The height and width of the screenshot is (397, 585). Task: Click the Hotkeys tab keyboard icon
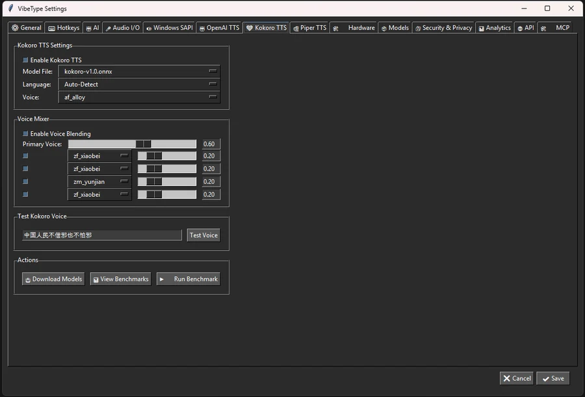click(x=51, y=29)
